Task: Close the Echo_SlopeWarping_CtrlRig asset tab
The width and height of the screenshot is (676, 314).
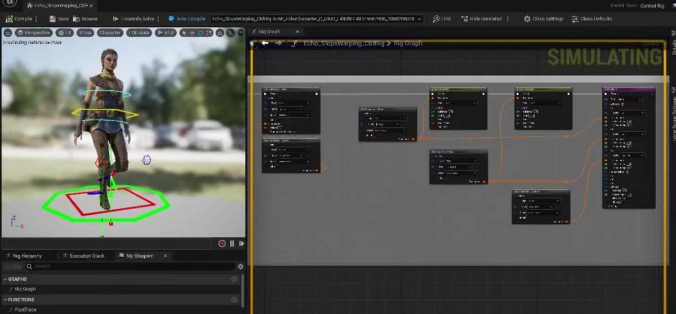Action: [x=92, y=5]
